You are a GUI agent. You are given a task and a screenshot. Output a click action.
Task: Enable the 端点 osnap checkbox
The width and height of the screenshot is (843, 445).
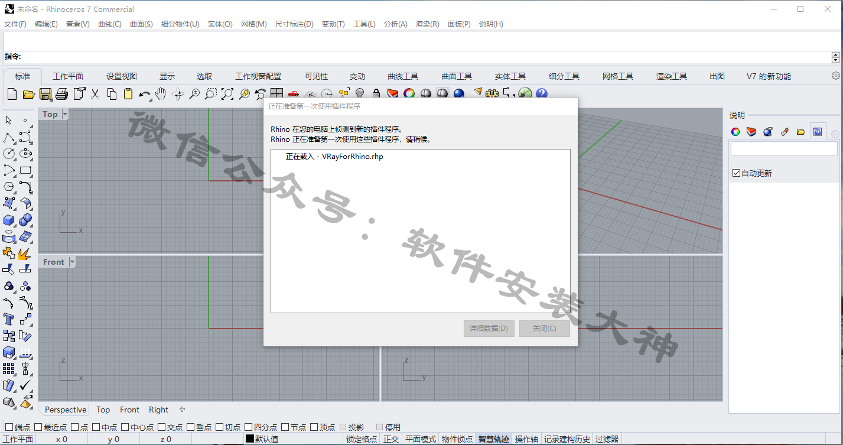pos(9,427)
